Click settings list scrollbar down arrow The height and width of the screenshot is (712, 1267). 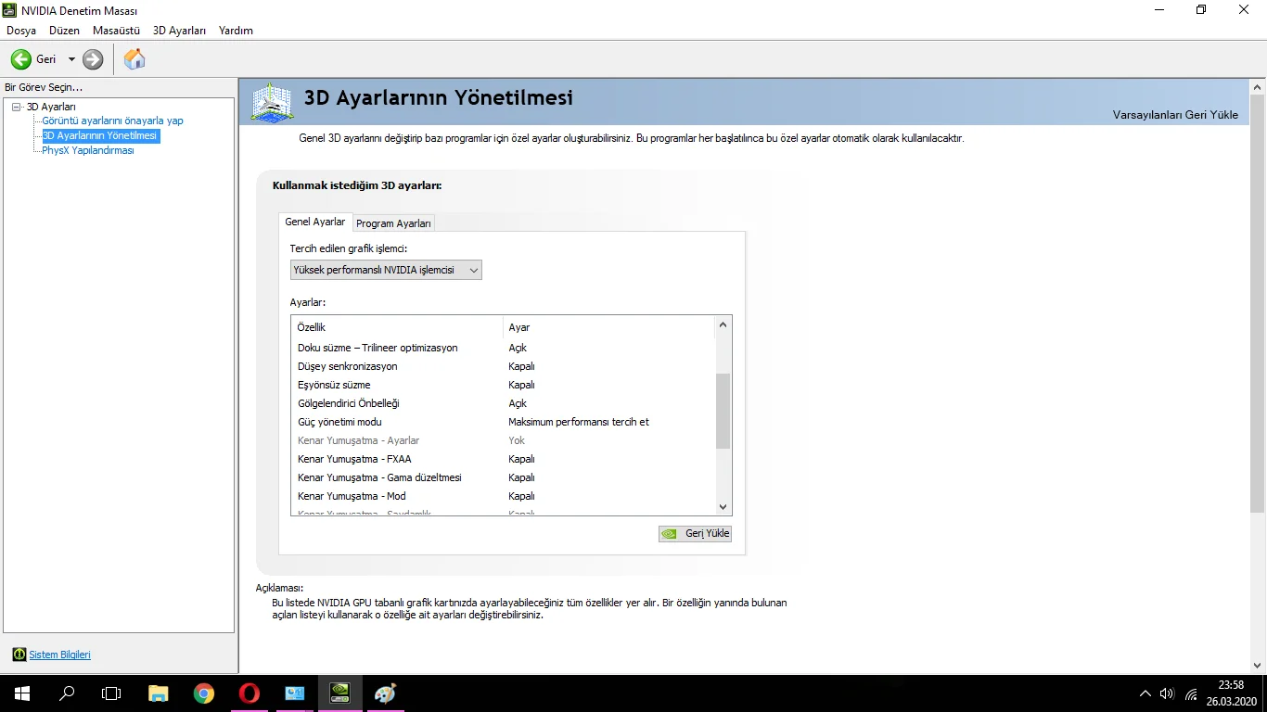(x=723, y=507)
